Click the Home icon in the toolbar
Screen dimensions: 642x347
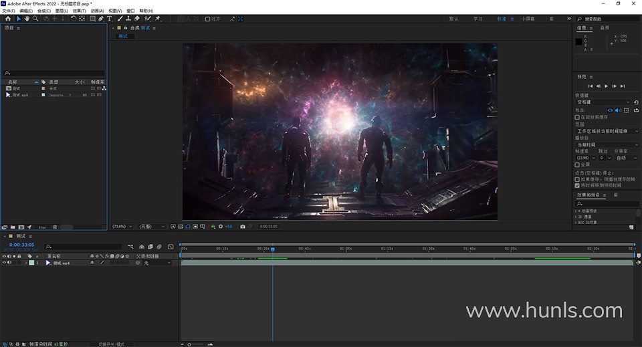tap(8, 19)
